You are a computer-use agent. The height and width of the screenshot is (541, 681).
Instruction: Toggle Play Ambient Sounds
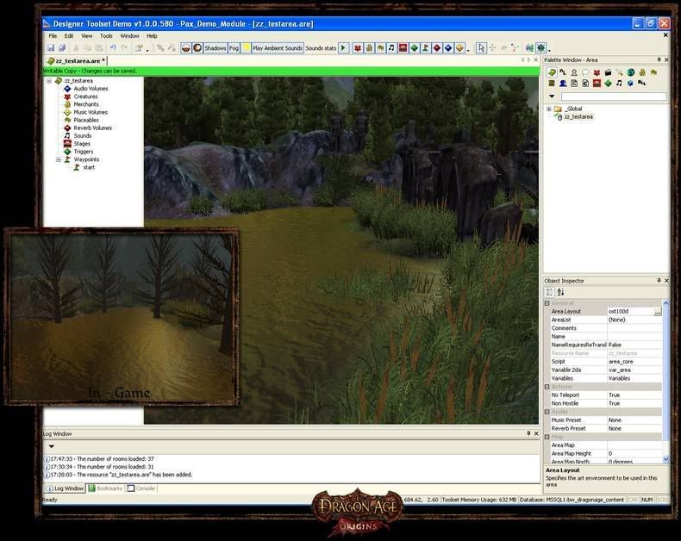(277, 48)
